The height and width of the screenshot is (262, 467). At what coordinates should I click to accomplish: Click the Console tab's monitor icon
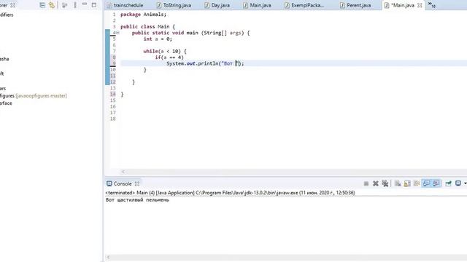[x=109, y=183]
